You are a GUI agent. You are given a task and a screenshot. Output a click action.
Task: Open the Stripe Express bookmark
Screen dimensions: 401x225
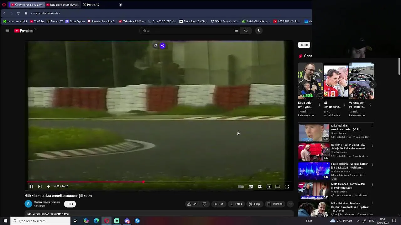coord(75,21)
